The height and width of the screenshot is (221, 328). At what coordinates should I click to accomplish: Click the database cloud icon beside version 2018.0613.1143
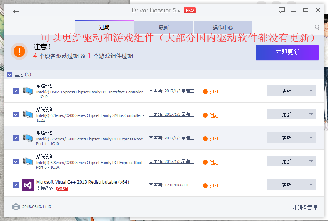(x=16, y=207)
